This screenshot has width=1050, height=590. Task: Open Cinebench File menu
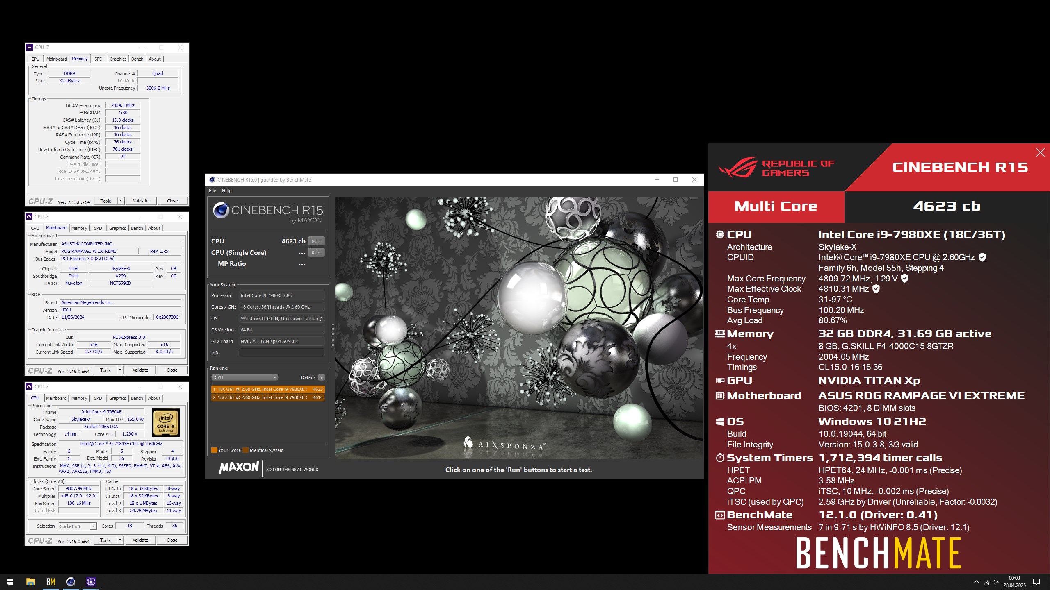[x=212, y=191]
